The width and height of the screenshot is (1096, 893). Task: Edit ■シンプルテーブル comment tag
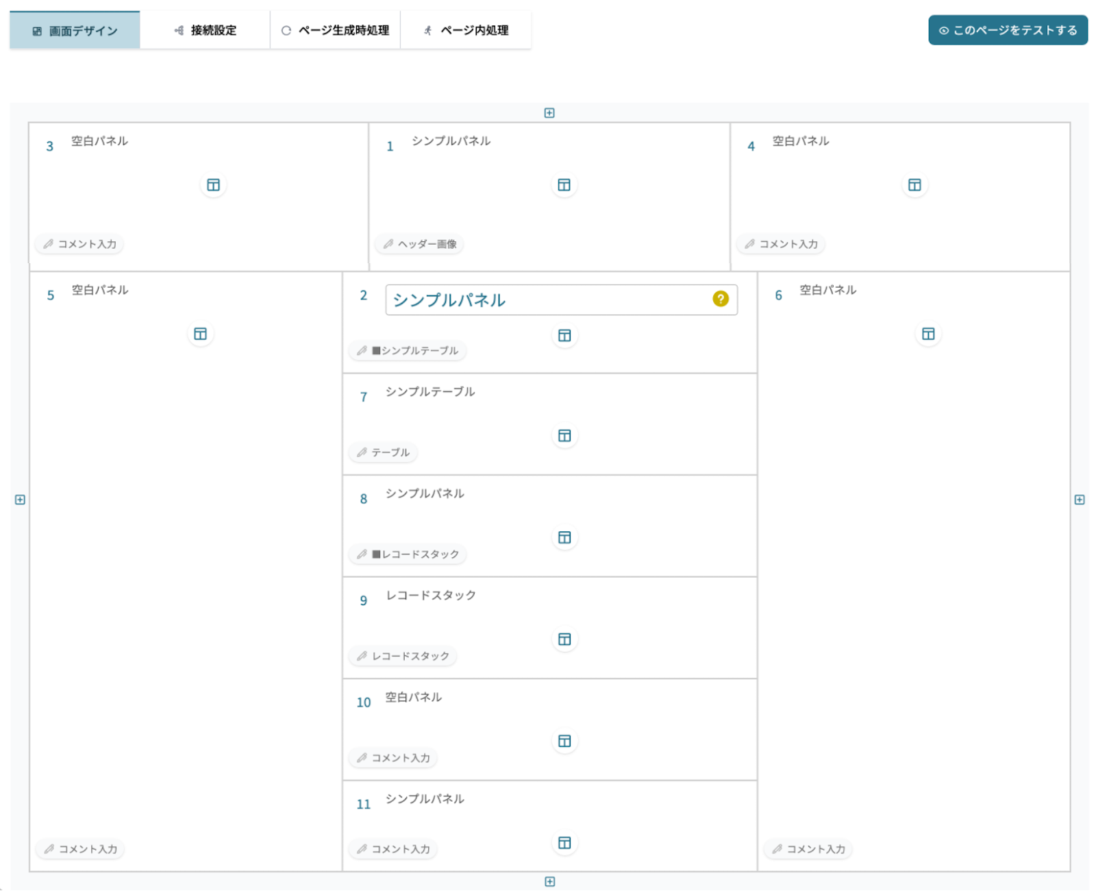click(408, 351)
